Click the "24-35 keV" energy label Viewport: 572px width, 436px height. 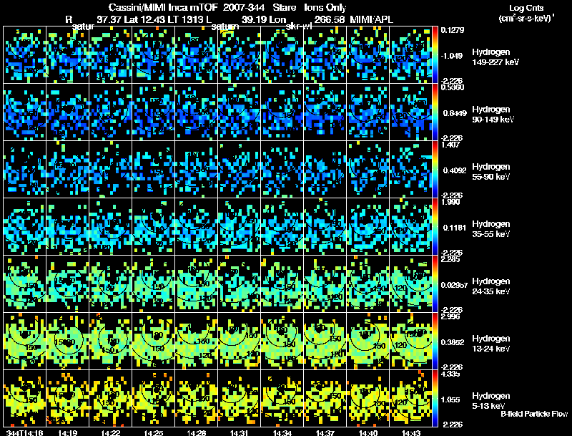pyautogui.click(x=490, y=291)
